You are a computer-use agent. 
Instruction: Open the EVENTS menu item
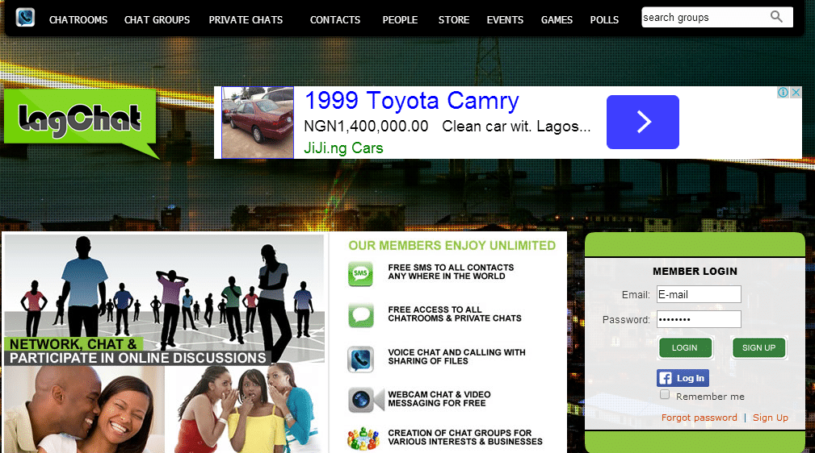(x=505, y=19)
